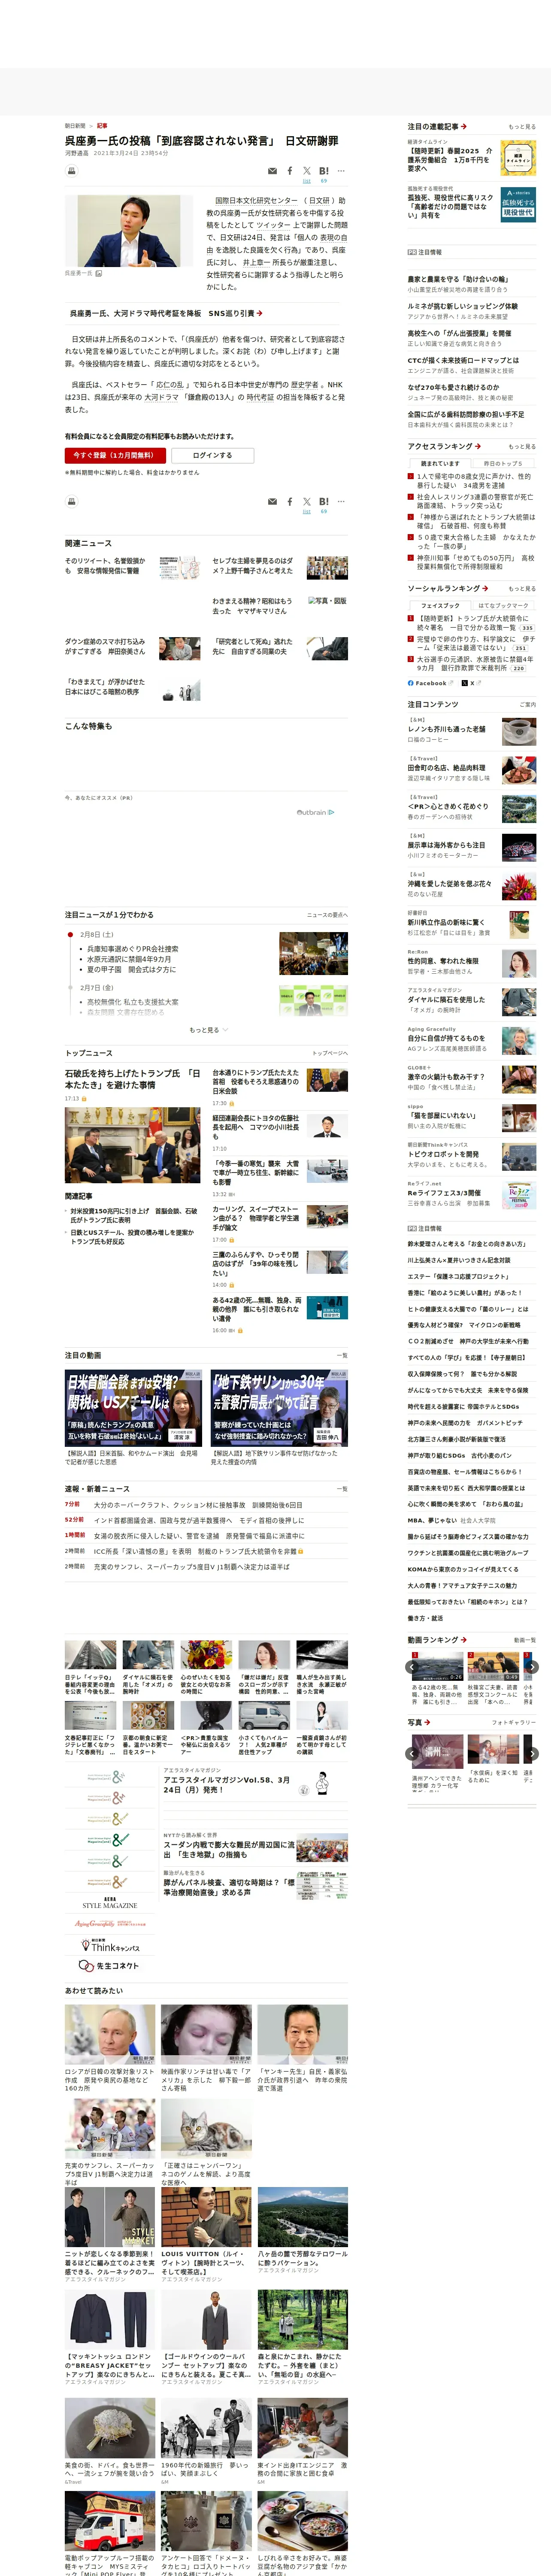551x2576 pixels.
Task: Select the 読まれています ranking tab
Action: [440, 464]
